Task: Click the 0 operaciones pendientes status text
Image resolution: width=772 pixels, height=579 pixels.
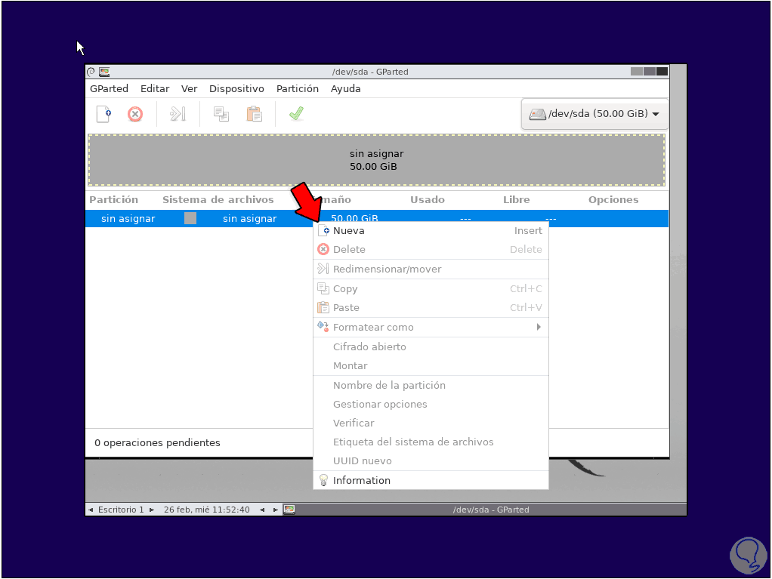Action: (x=158, y=442)
